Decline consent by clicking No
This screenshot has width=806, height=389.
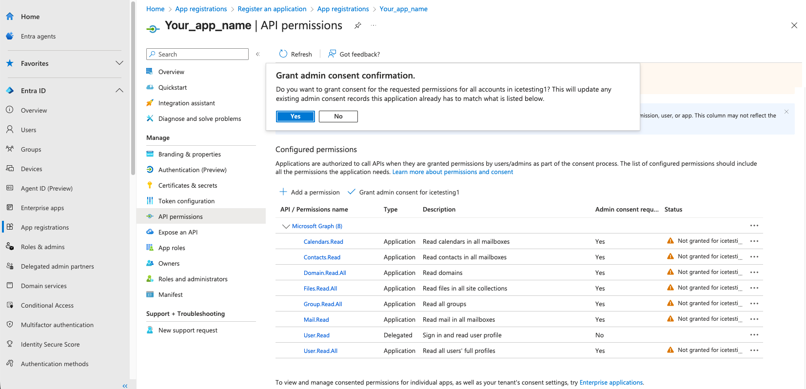coord(338,117)
